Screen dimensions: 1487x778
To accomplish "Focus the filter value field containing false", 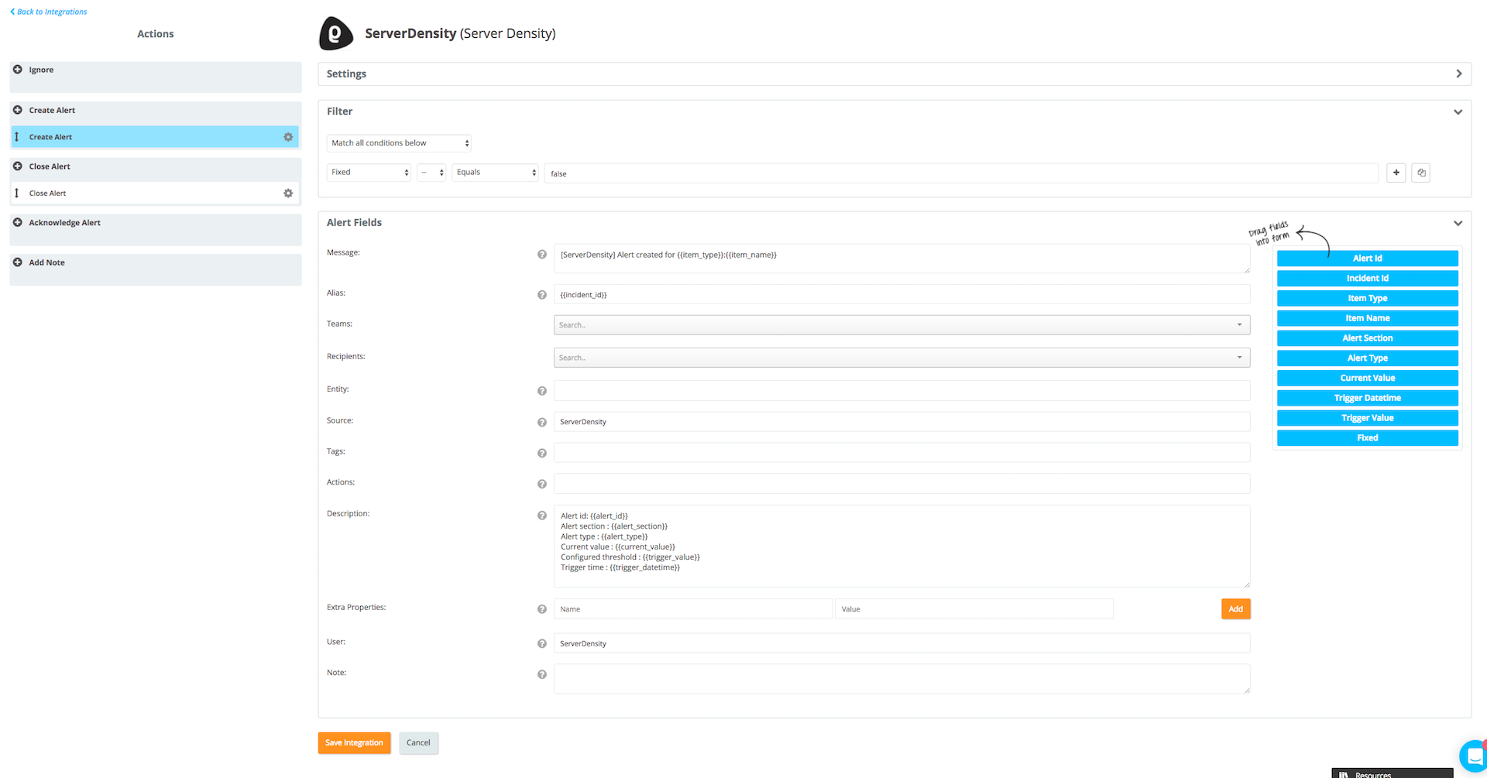I will [961, 173].
